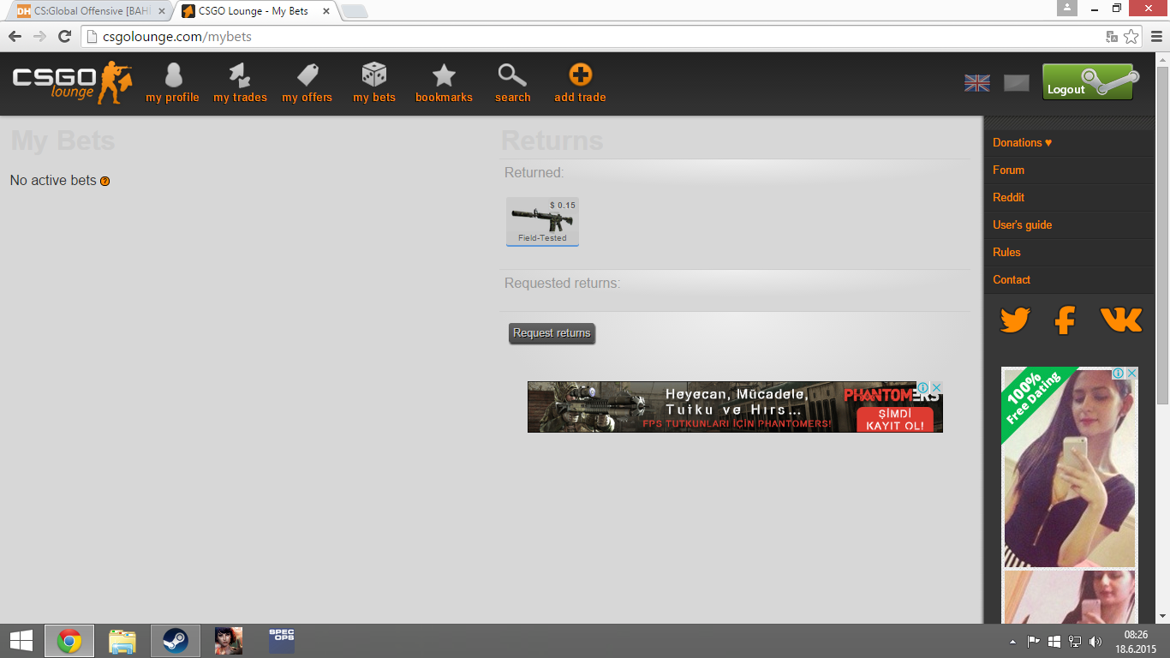Open the VK icon in sidebar
The image size is (1170, 658).
click(1121, 320)
